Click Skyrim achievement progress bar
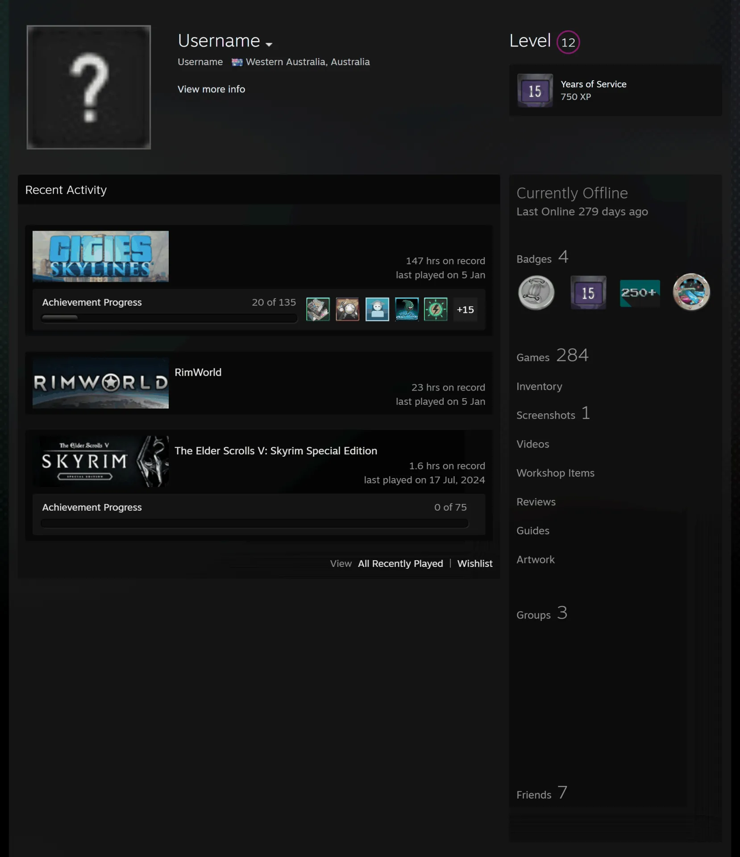The height and width of the screenshot is (857, 740). 254,523
